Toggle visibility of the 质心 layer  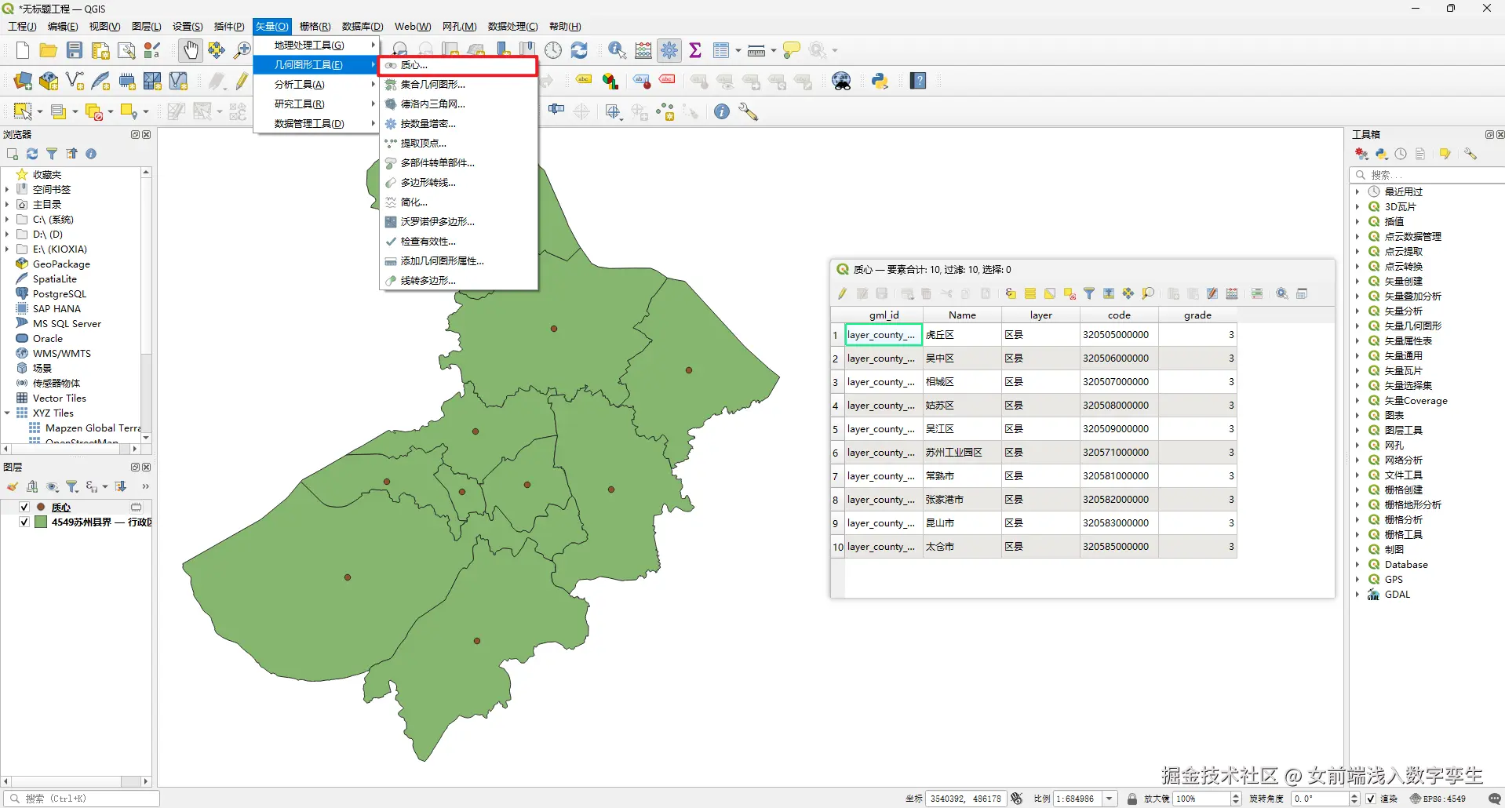pyautogui.click(x=24, y=508)
